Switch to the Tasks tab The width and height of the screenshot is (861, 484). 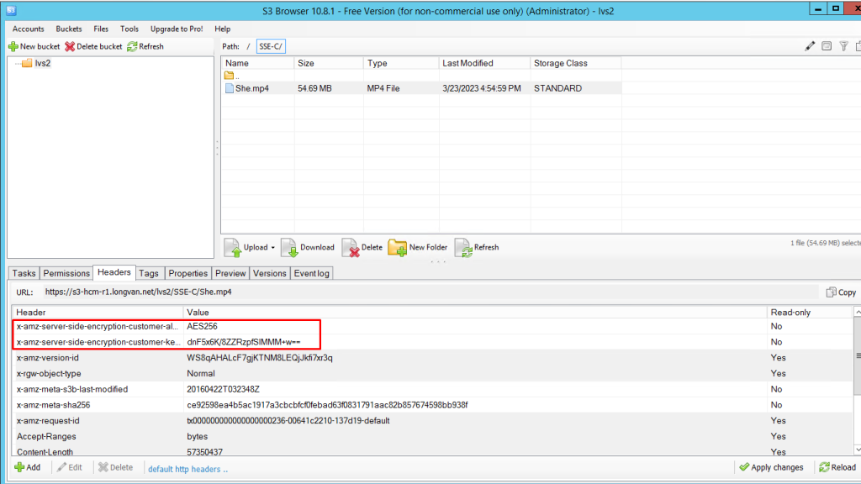click(24, 273)
